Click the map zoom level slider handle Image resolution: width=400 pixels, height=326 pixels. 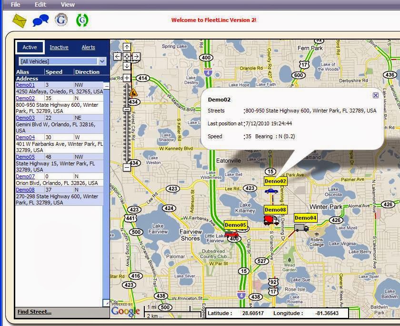tap(127, 110)
